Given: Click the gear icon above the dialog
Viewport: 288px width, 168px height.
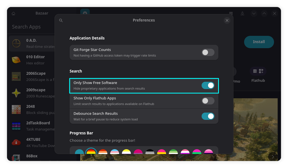Looking at the screenshot, I should point(85,13).
